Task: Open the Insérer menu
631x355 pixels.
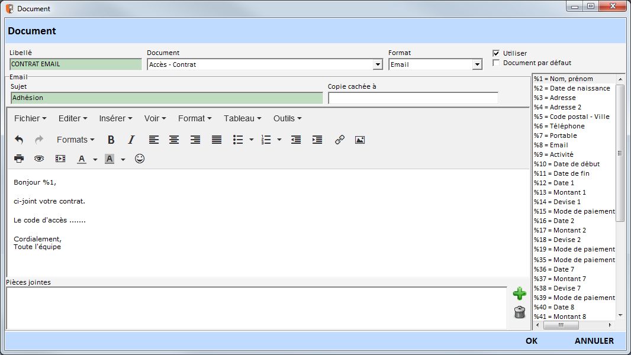Action: (115, 118)
